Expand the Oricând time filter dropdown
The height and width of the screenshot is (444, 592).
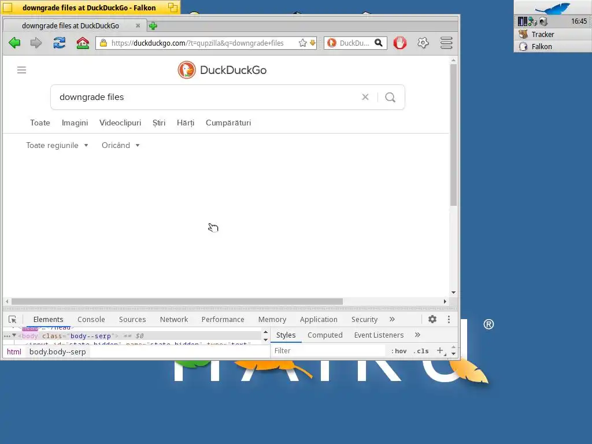click(121, 145)
